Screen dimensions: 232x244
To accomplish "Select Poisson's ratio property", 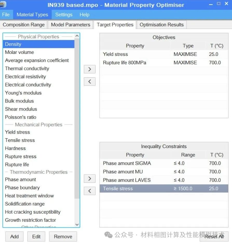I will (39, 117).
